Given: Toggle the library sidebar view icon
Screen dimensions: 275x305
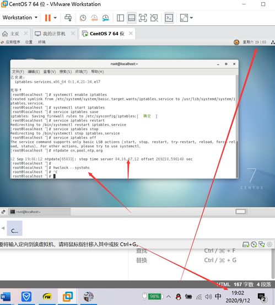Looking at the screenshot, I should point(120,18).
